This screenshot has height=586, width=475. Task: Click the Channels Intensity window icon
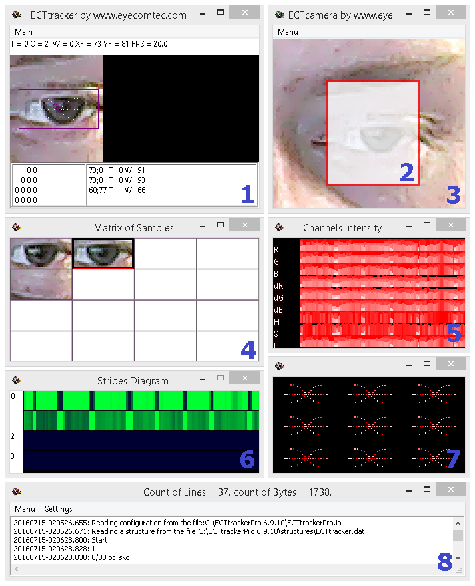point(280,227)
